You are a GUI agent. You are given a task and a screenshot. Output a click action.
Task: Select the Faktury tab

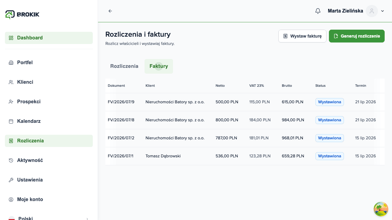(159, 66)
